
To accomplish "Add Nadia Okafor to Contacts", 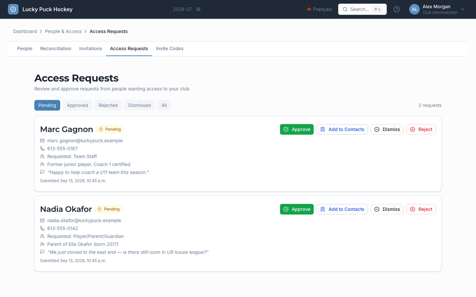I will [x=342, y=209].
